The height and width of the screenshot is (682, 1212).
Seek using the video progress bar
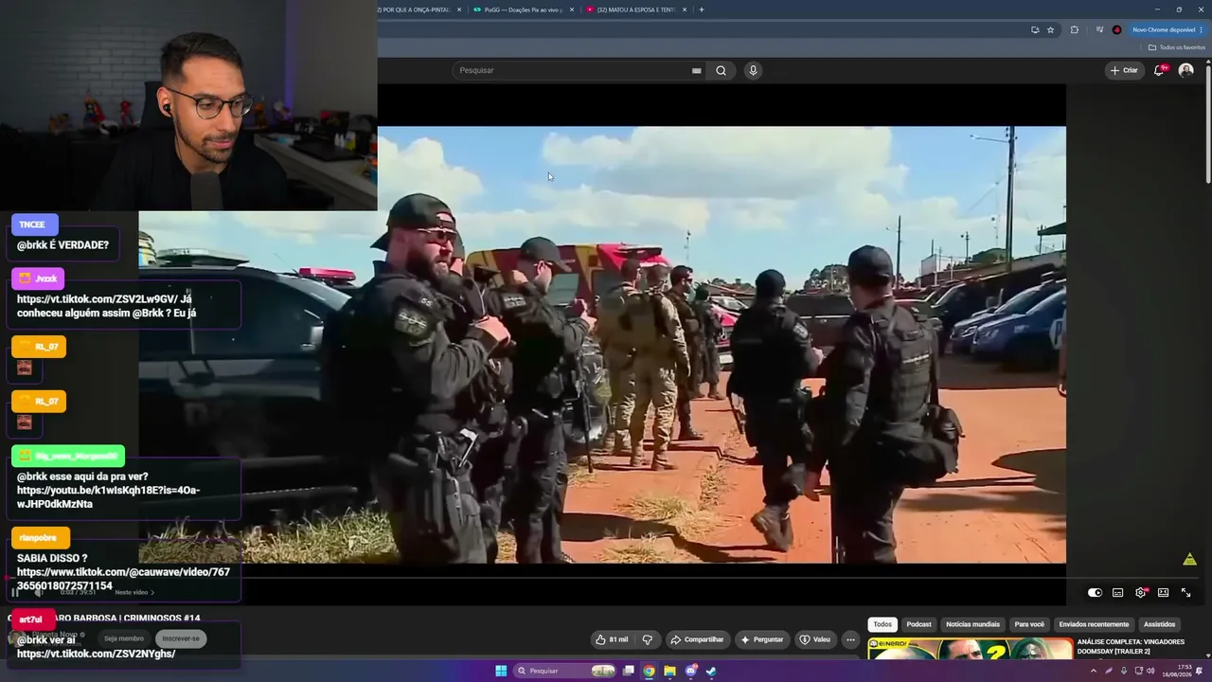[603, 578]
